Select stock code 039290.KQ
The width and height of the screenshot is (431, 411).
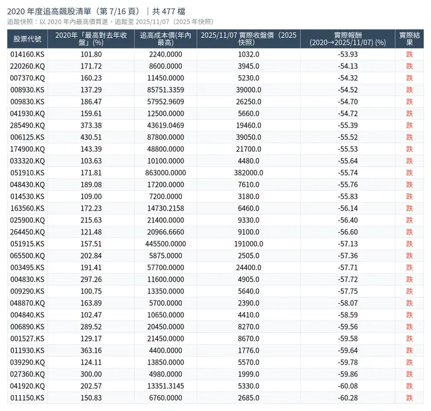tap(27, 362)
